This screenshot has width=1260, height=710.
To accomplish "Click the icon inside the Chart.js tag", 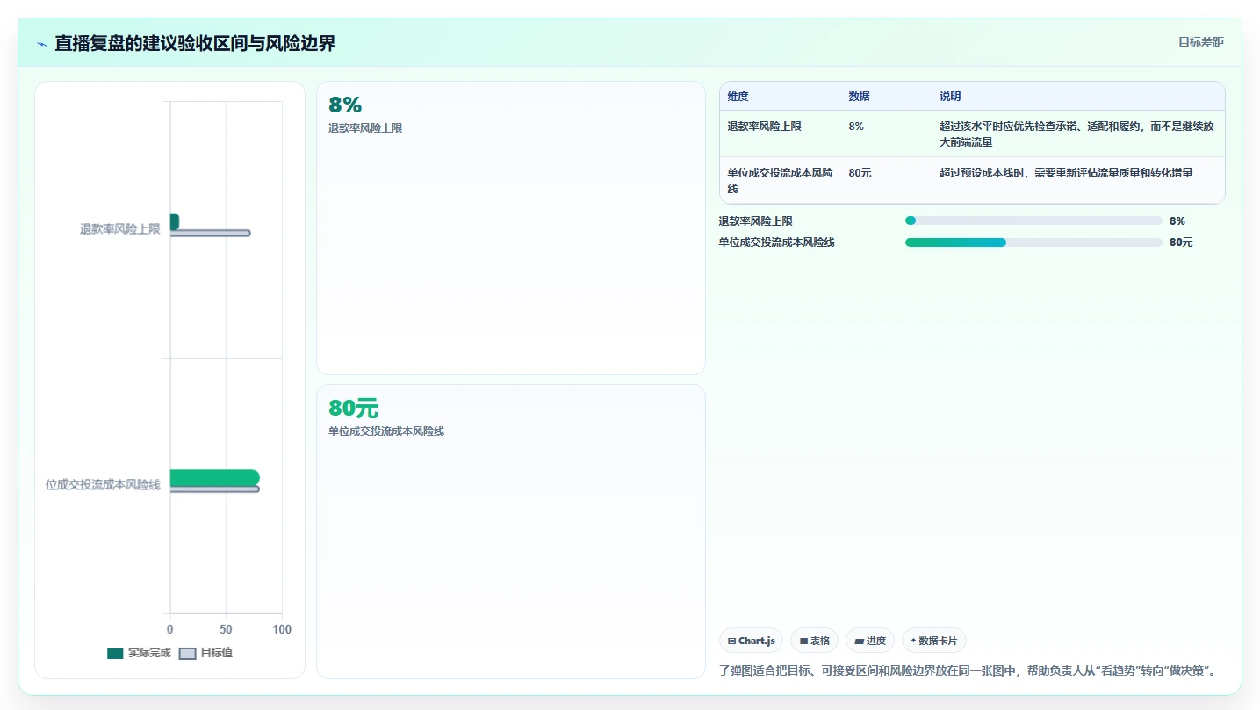I will tap(731, 641).
